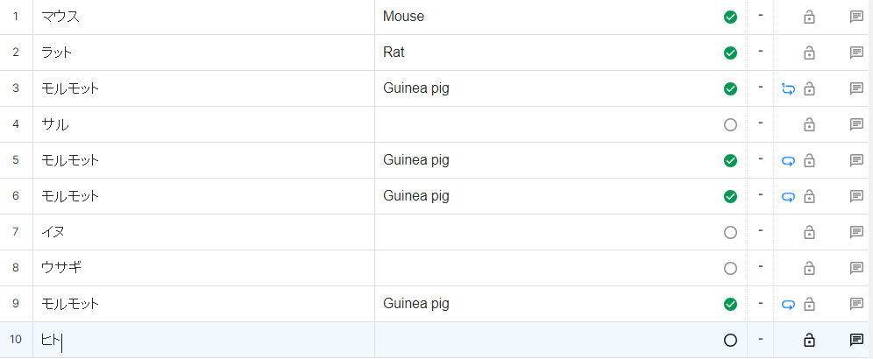Select row number 8
Viewport: 873px width, 359px height.
coord(16,268)
